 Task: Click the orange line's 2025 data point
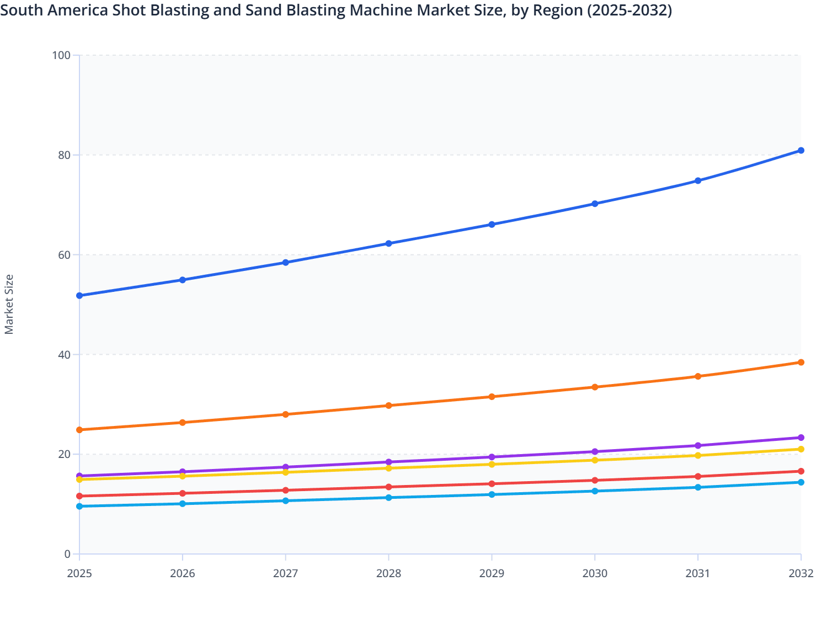79,429
